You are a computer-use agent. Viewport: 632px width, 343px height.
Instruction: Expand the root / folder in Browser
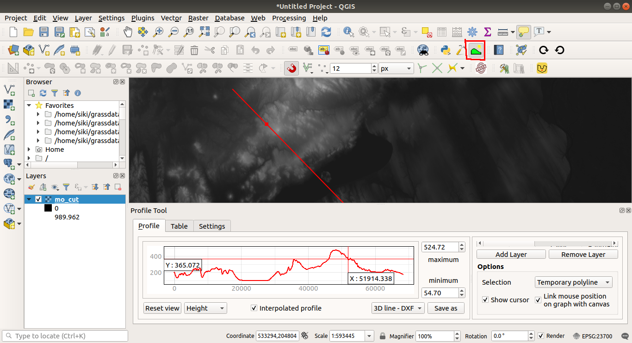coord(29,158)
